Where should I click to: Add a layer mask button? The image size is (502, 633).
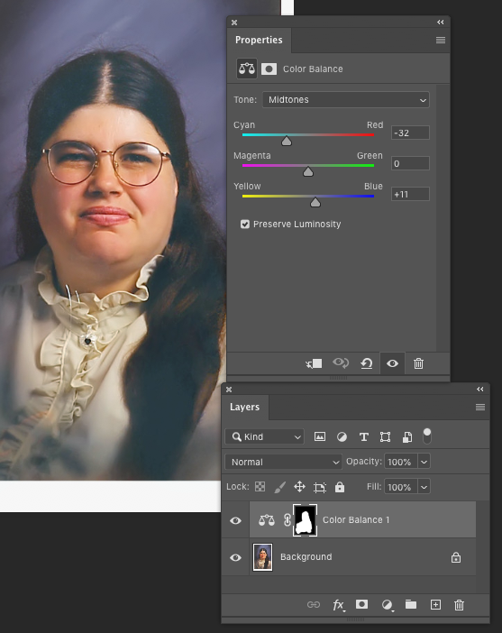361,604
